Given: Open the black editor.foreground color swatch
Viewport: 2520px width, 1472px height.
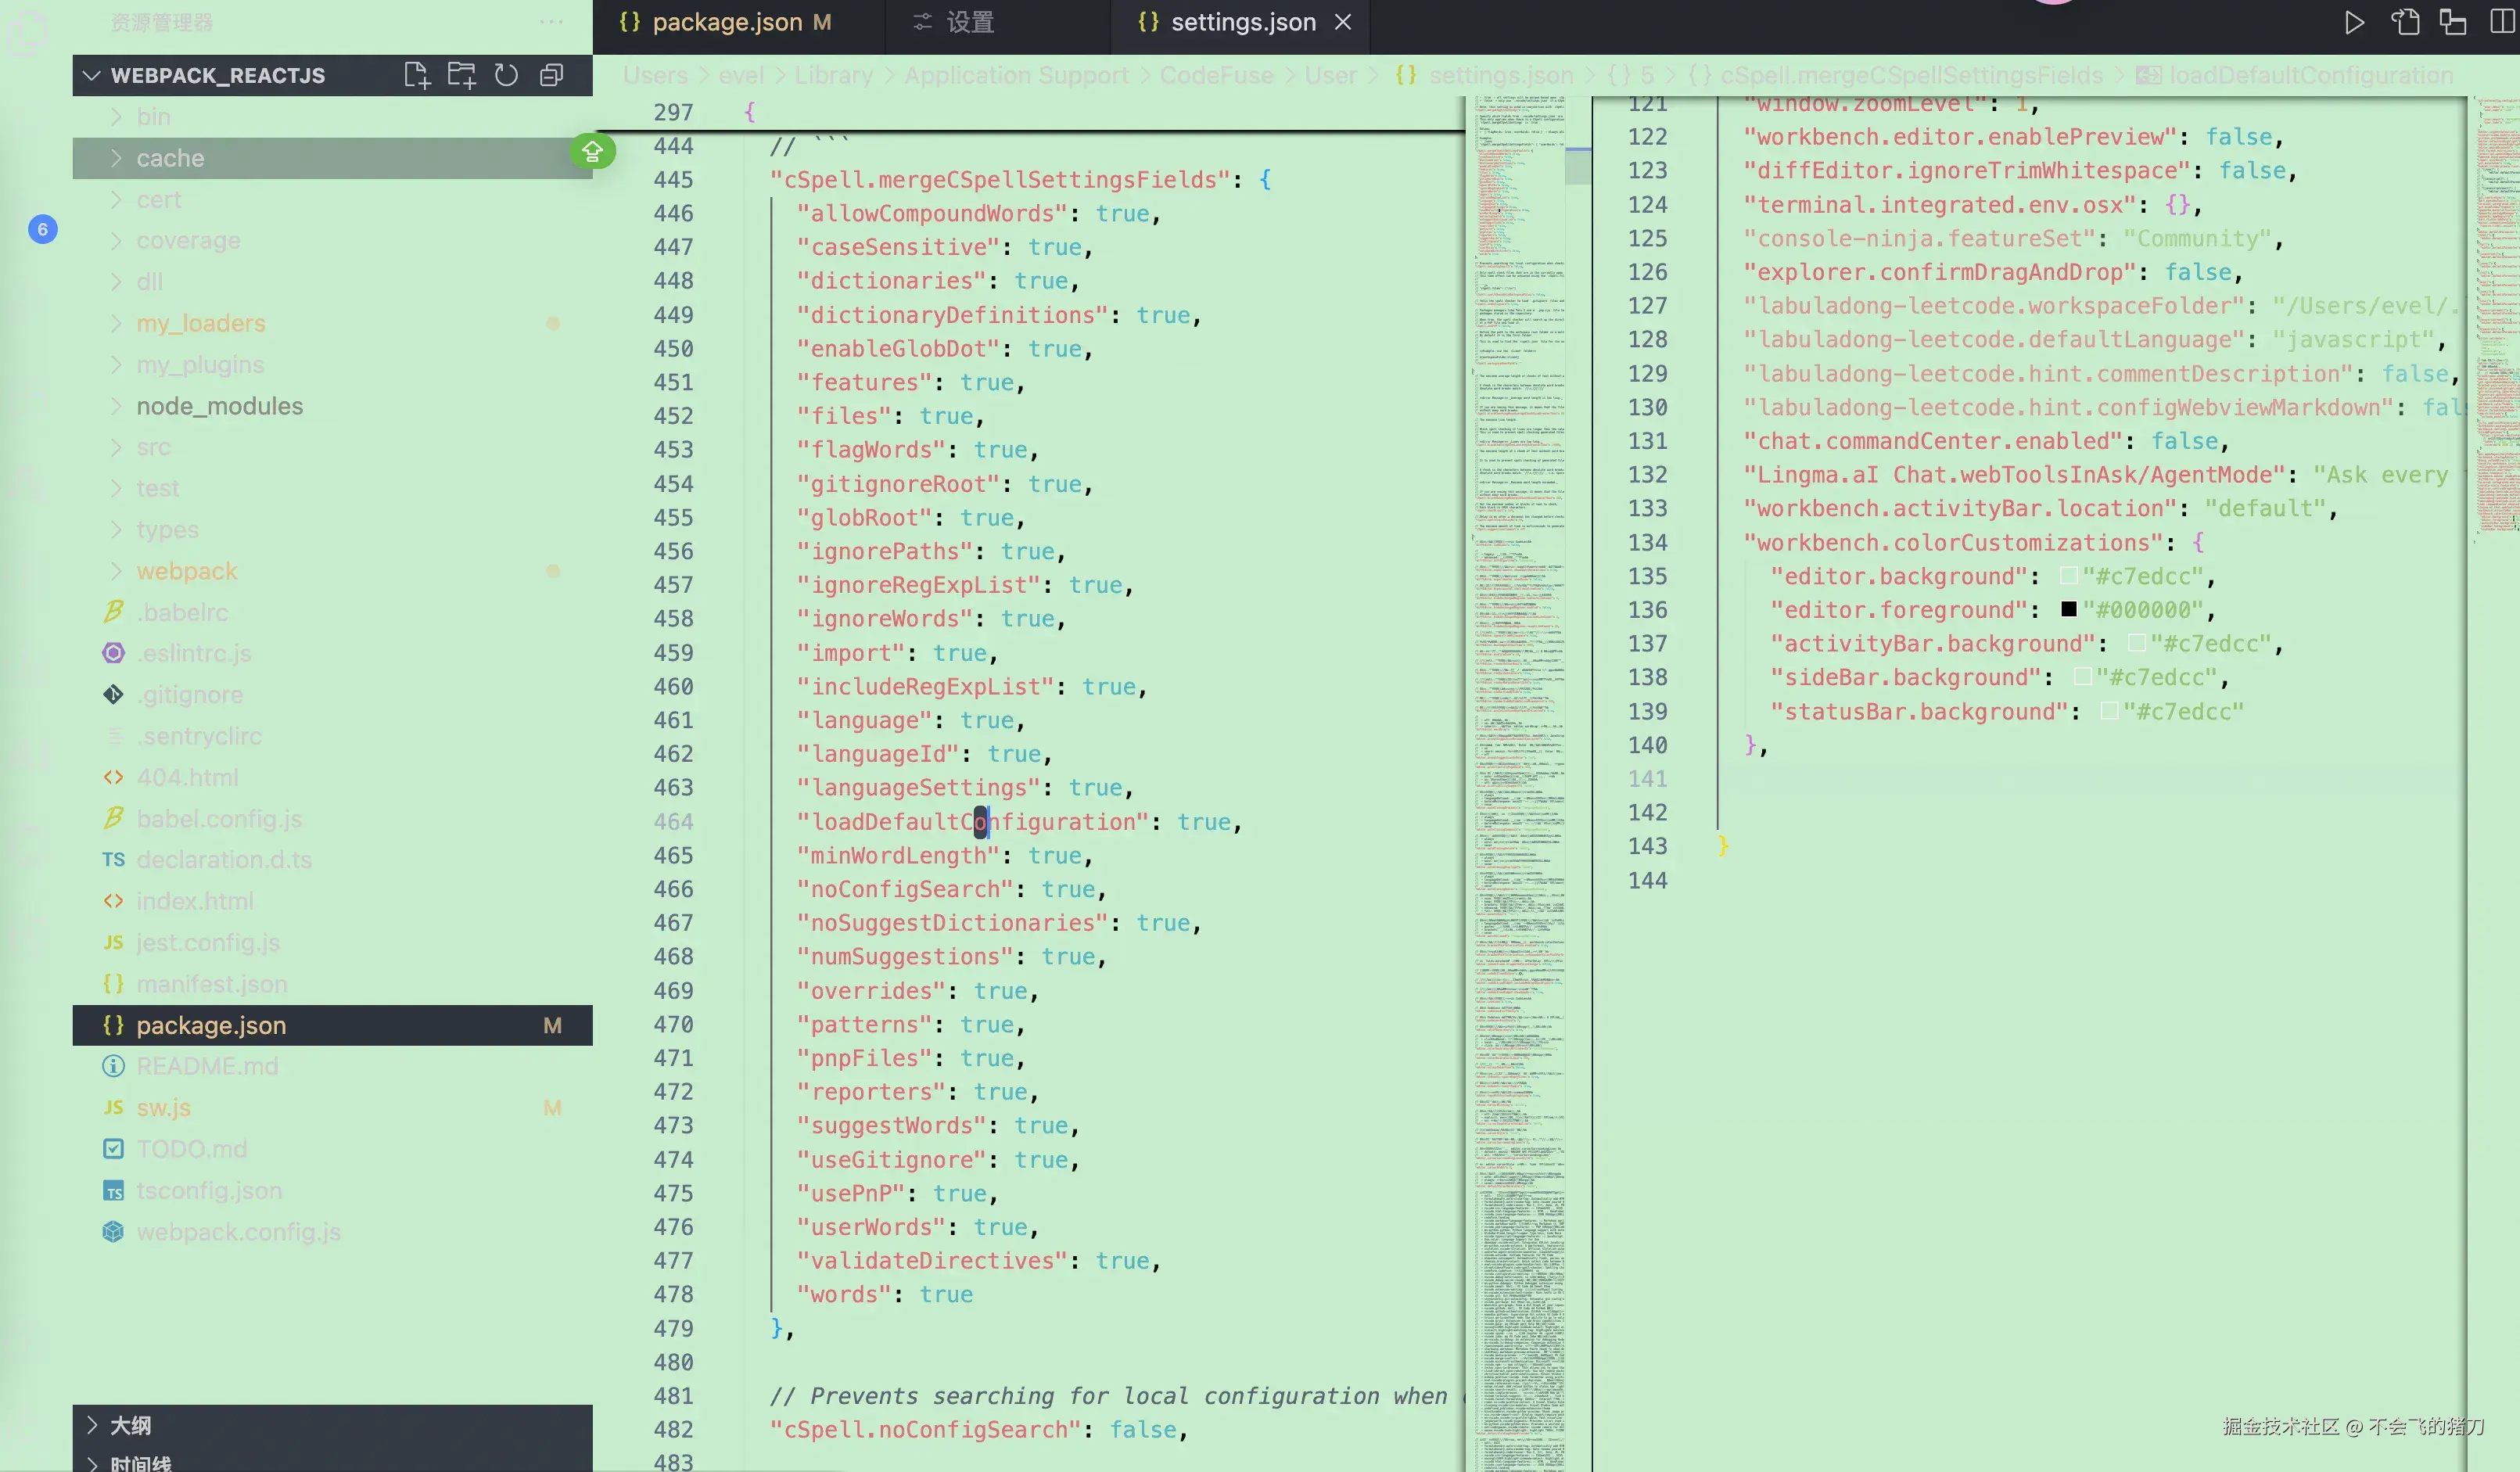Looking at the screenshot, I should pyautogui.click(x=2068, y=609).
